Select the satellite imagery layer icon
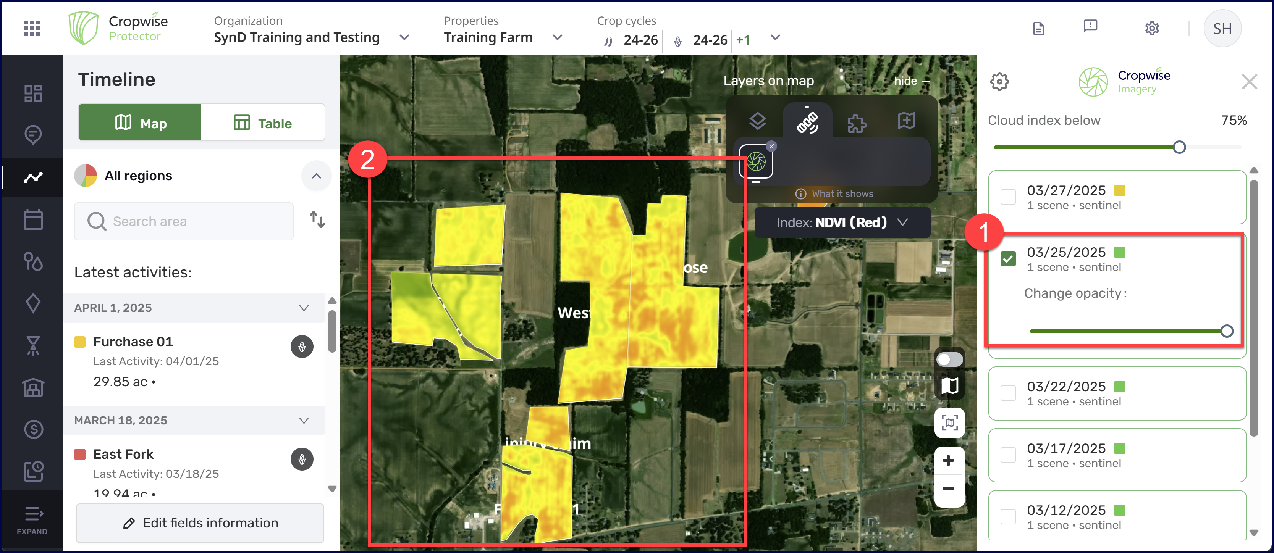 [807, 122]
